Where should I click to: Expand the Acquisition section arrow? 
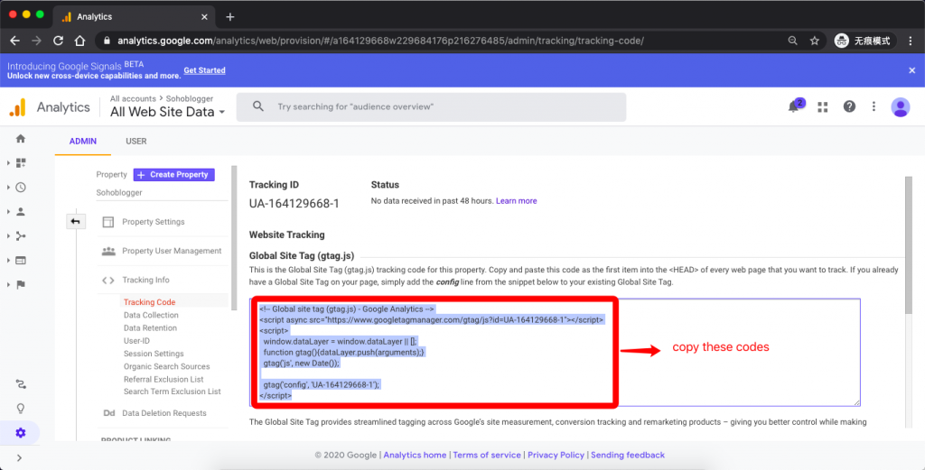[x=8, y=236]
